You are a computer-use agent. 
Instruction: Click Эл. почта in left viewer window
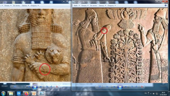(16, 6)
